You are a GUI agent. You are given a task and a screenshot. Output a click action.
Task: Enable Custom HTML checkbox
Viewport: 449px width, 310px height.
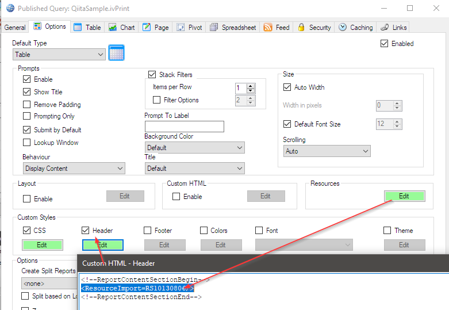coord(176,196)
